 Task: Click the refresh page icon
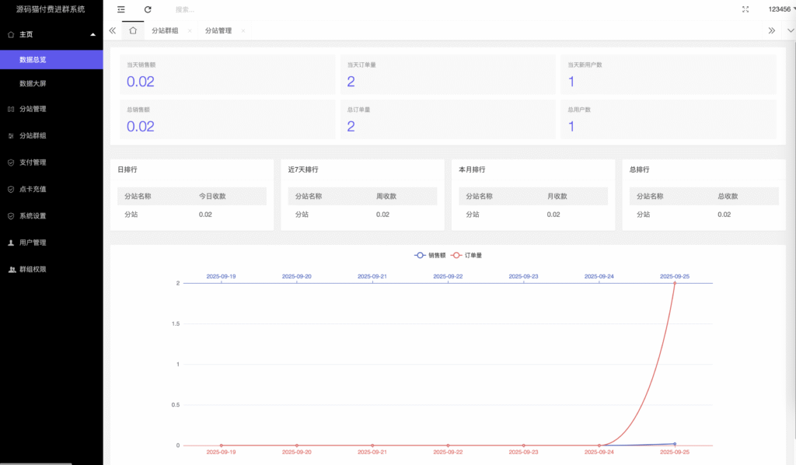pyautogui.click(x=148, y=9)
